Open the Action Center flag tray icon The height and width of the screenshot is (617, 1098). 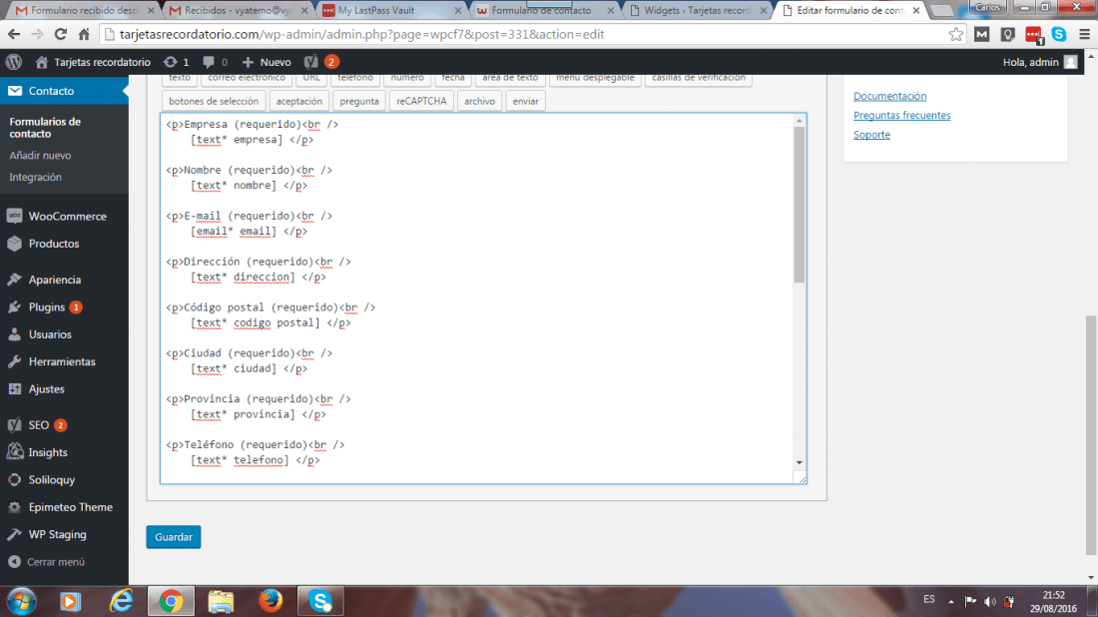click(x=970, y=601)
